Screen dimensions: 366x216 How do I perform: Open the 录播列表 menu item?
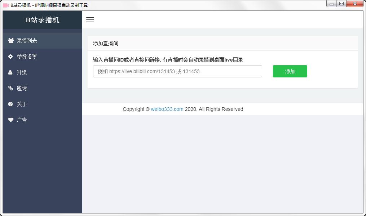click(x=43, y=41)
